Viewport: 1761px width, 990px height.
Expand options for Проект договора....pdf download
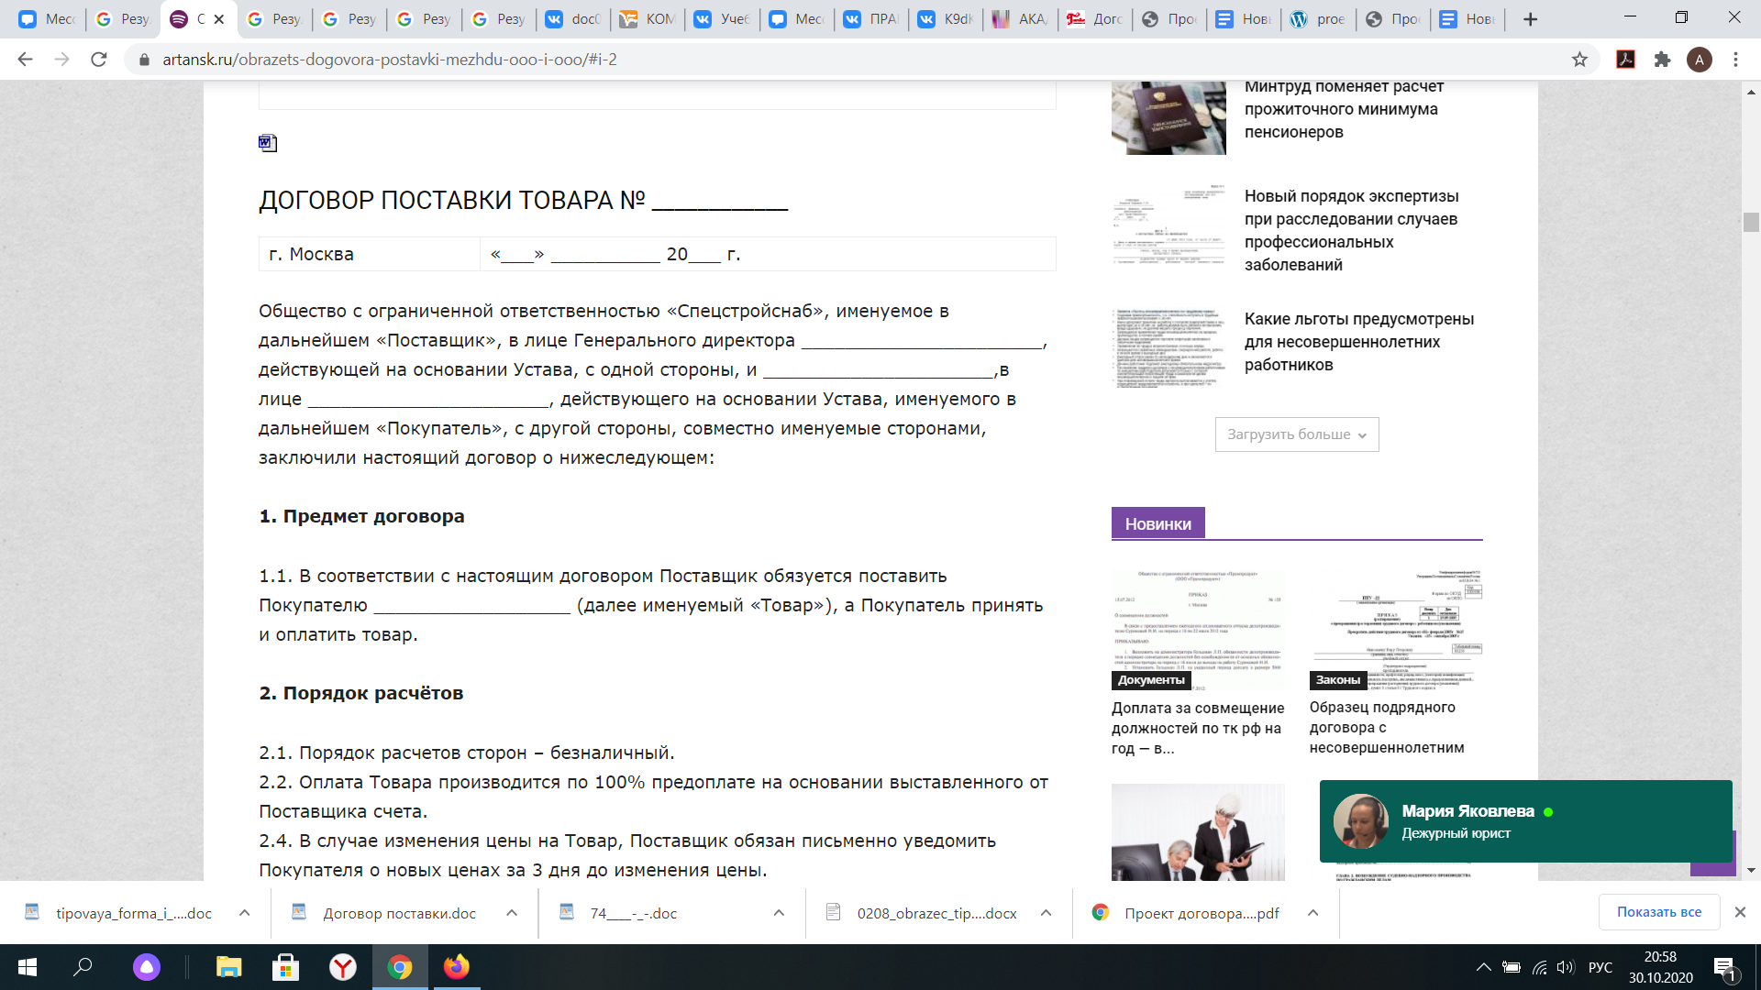click(1312, 913)
